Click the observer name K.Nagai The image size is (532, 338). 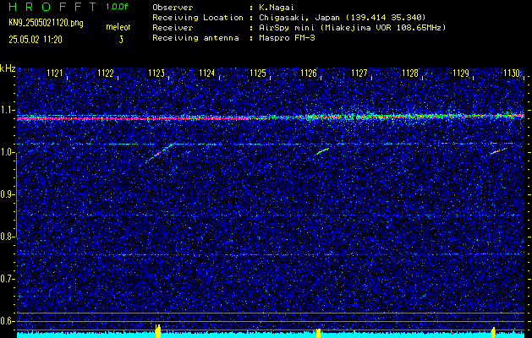(x=277, y=7)
